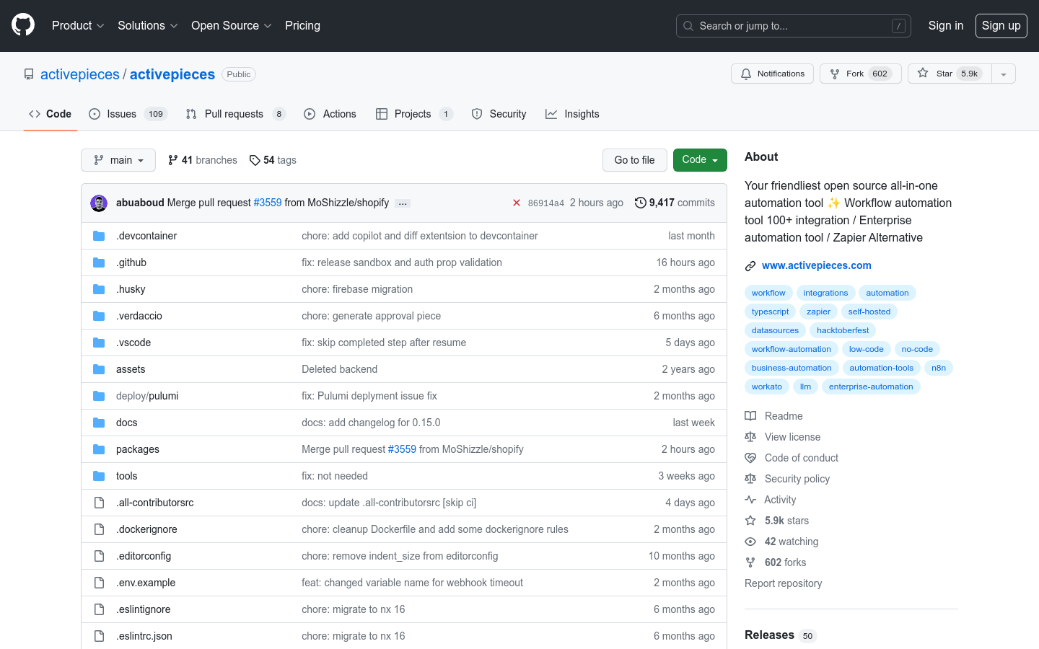Viewport: 1039px width, 649px height.
Task: Open the .devcontainer folder icon
Action: click(99, 236)
